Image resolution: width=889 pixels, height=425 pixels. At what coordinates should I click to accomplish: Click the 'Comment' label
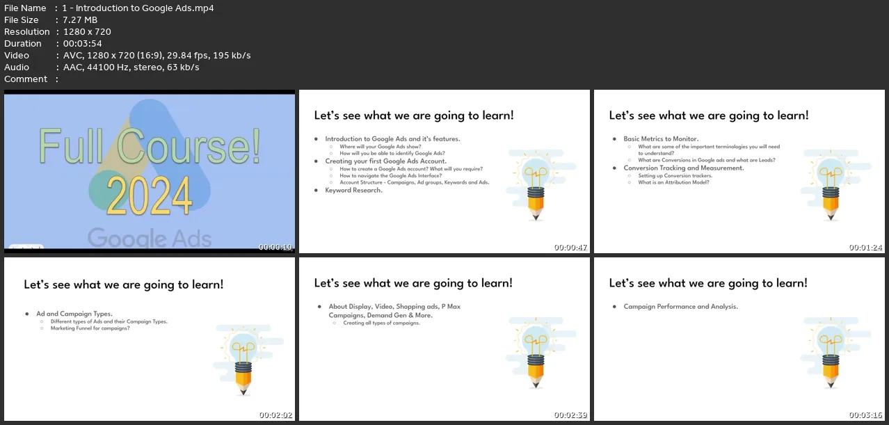coord(26,79)
